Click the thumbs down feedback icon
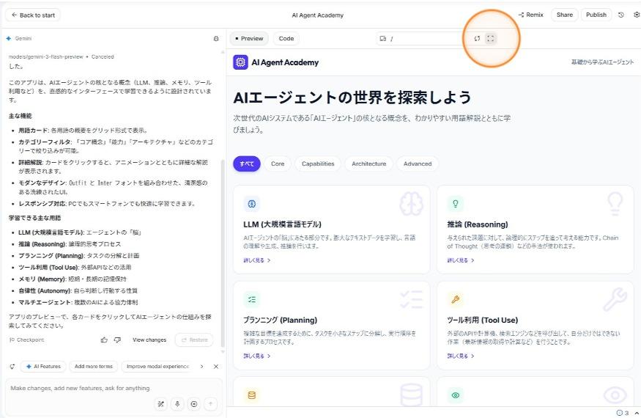 pos(117,340)
